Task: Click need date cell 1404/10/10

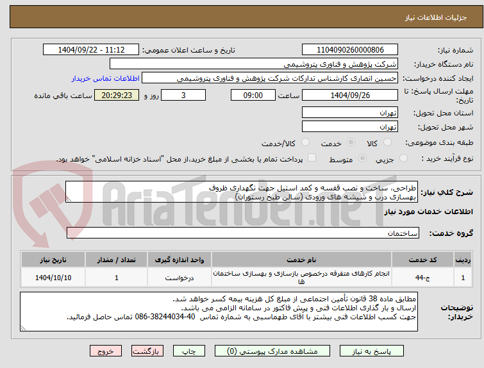Action: (x=53, y=278)
